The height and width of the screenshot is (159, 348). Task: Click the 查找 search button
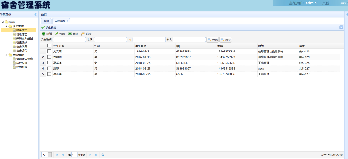point(213,40)
